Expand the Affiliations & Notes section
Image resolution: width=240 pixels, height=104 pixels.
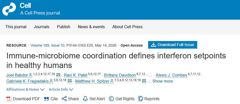point(25,89)
